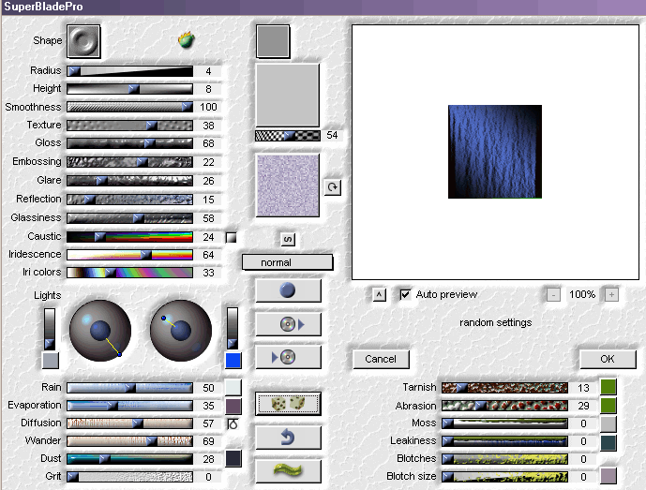Click the Radius slider
The width and height of the screenshot is (646, 490).
(x=129, y=71)
